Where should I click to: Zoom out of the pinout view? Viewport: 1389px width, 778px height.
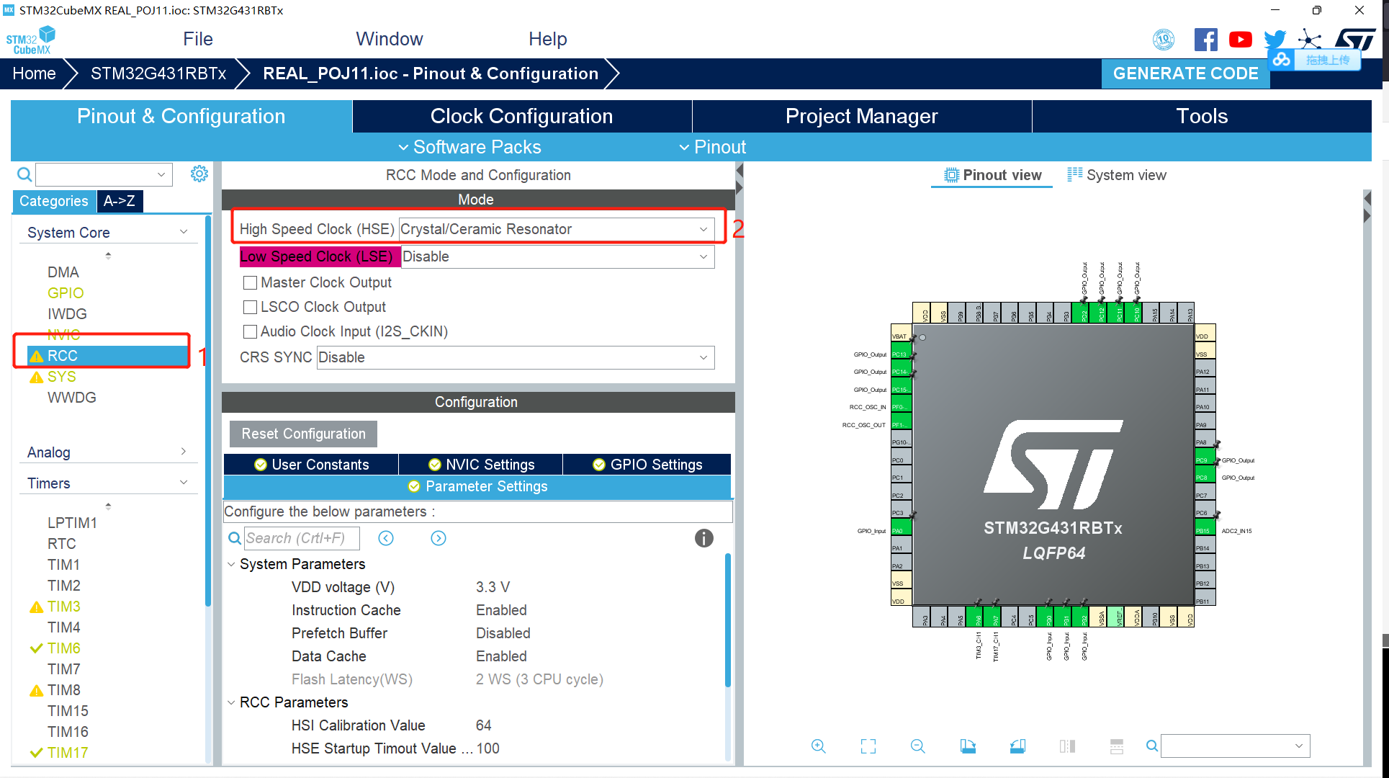(x=917, y=746)
